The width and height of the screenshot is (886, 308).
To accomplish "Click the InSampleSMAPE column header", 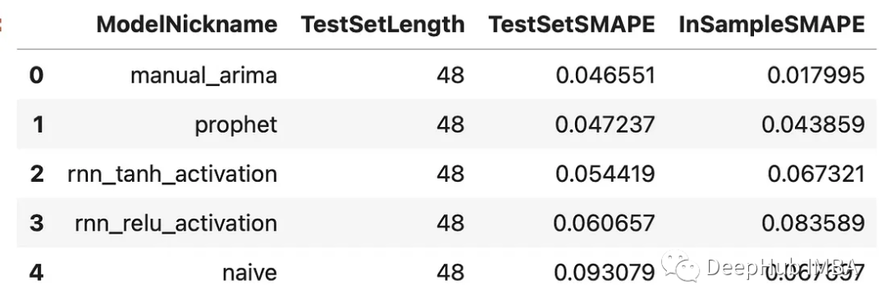I will pos(771,25).
